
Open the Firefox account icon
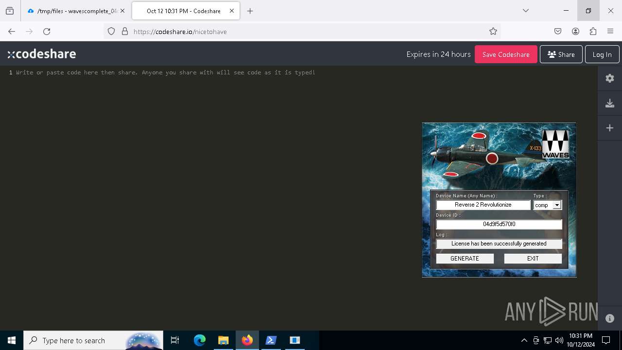pyautogui.click(x=575, y=32)
